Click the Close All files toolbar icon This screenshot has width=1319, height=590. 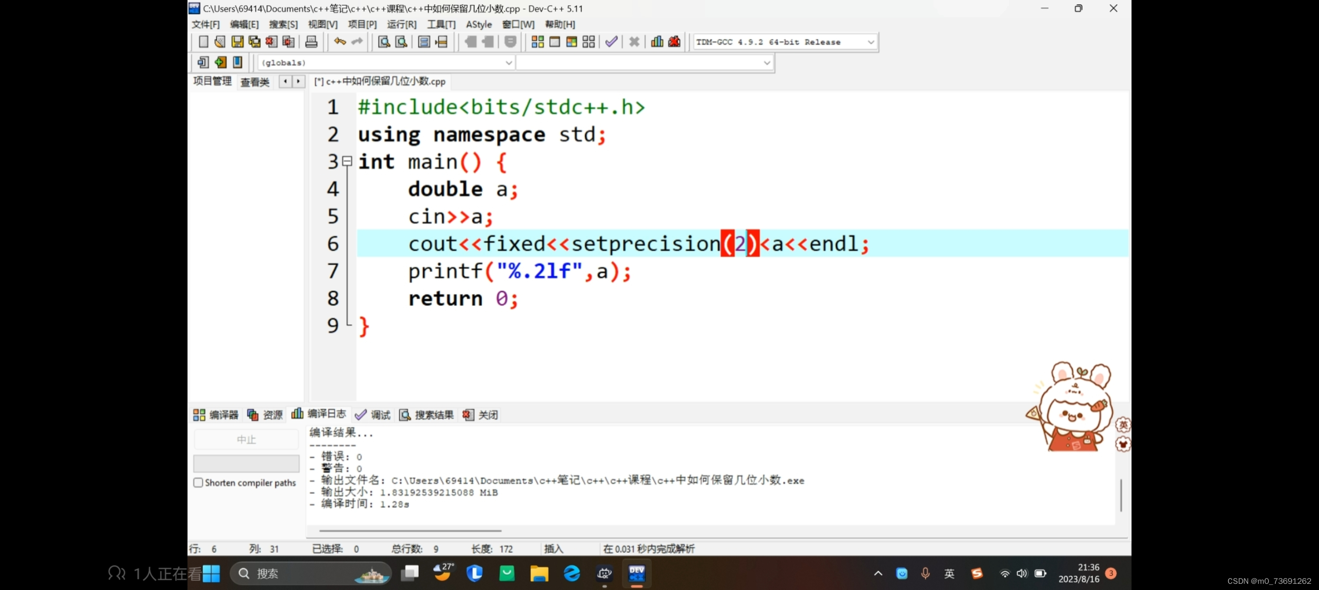[x=289, y=42]
